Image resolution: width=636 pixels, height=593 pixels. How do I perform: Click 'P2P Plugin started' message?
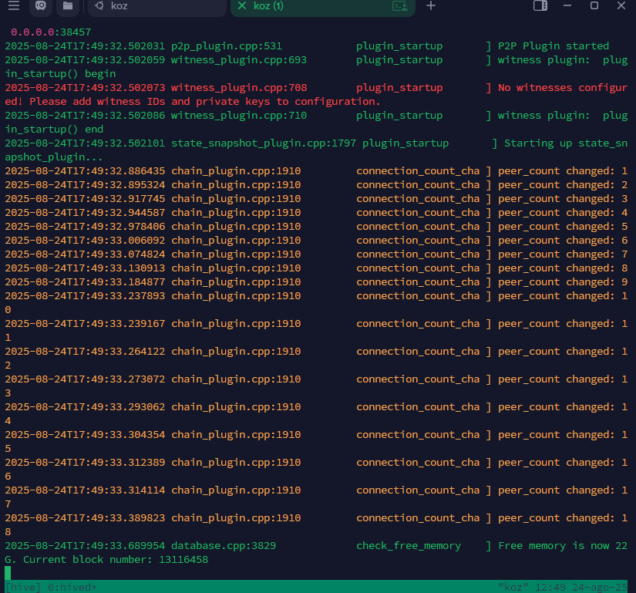coord(554,45)
